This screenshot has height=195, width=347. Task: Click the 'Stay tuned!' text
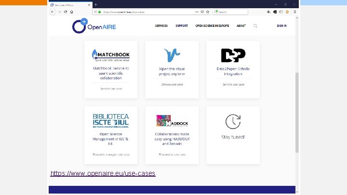(x=233, y=137)
